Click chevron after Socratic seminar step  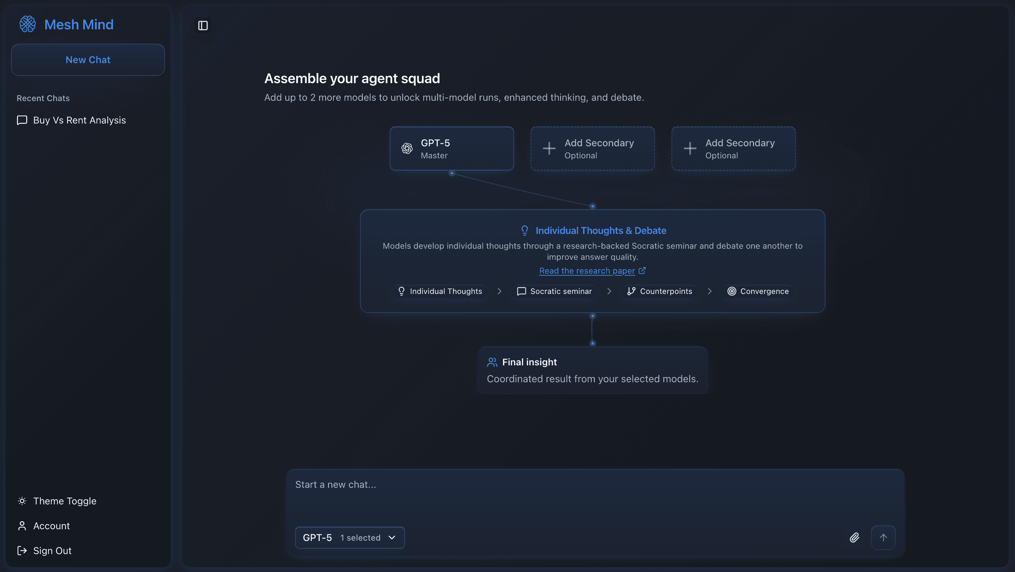click(x=609, y=291)
